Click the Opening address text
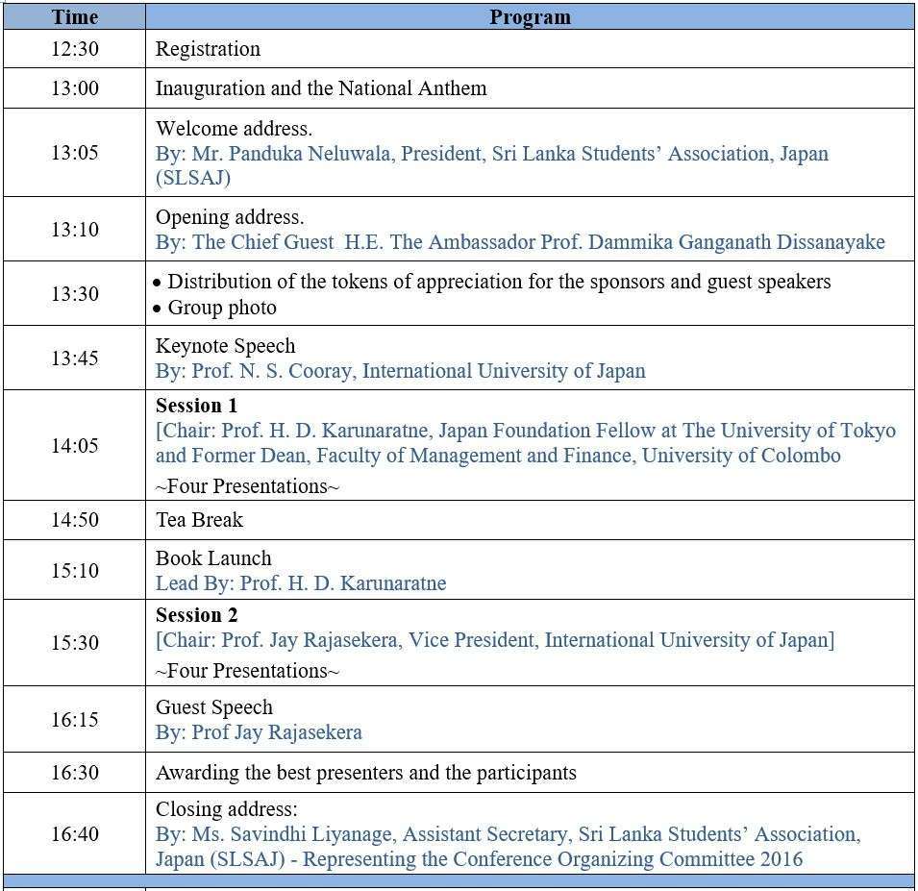Viewport: 918px width, 891px height. point(230,217)
